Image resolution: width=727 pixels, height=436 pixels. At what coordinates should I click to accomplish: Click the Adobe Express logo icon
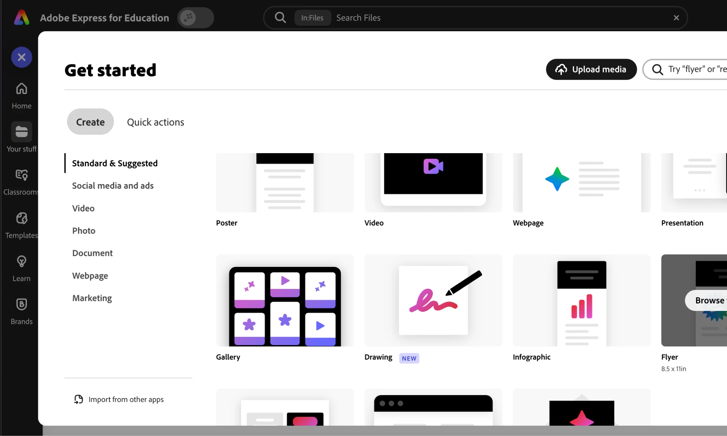21,17
